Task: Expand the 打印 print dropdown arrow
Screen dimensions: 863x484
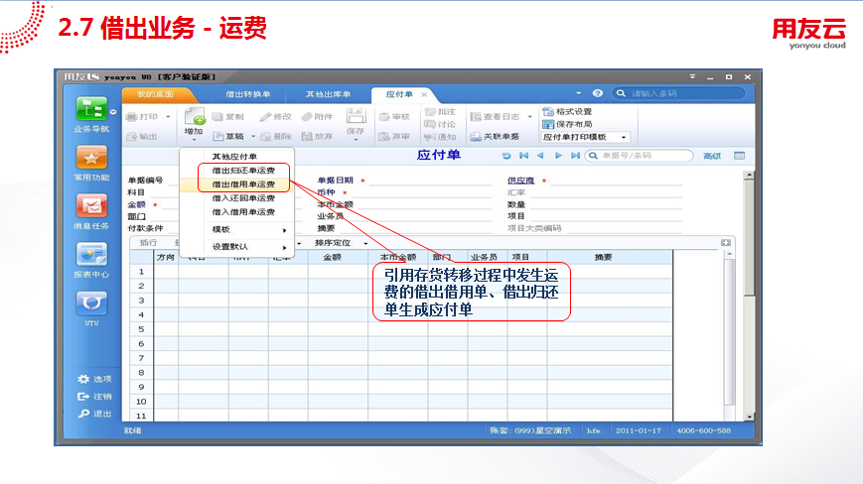Action: (168, 116)
